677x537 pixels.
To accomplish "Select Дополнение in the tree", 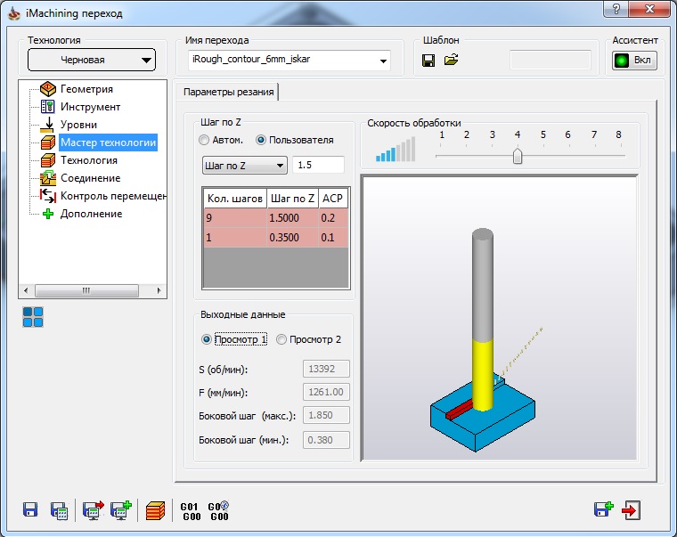I will click(91, 214).
